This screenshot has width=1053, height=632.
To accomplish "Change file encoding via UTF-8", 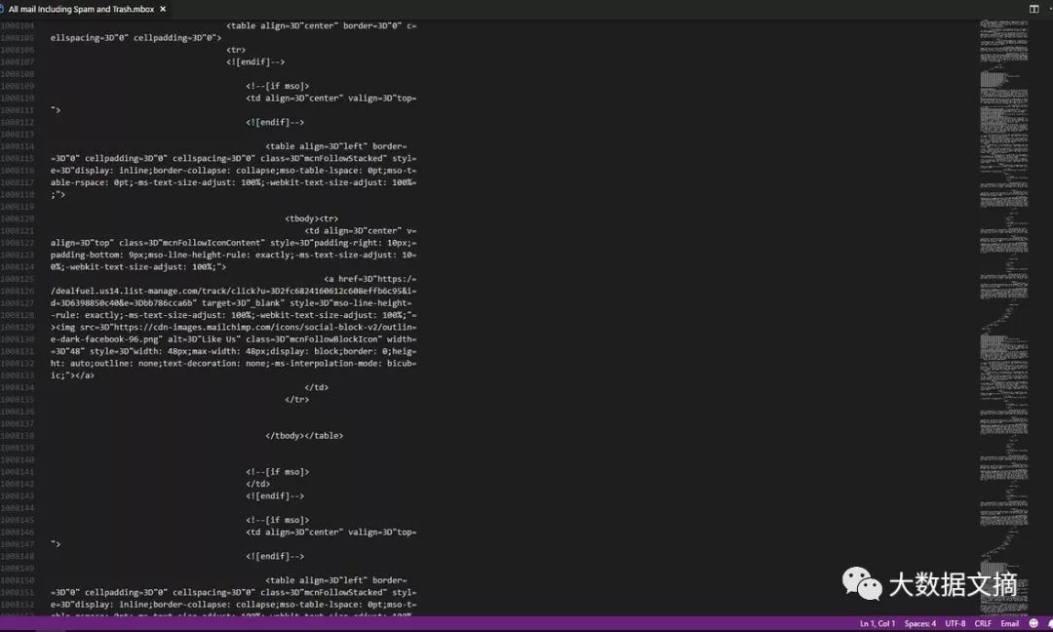I will pyautogui.click(x=955, y=623).
